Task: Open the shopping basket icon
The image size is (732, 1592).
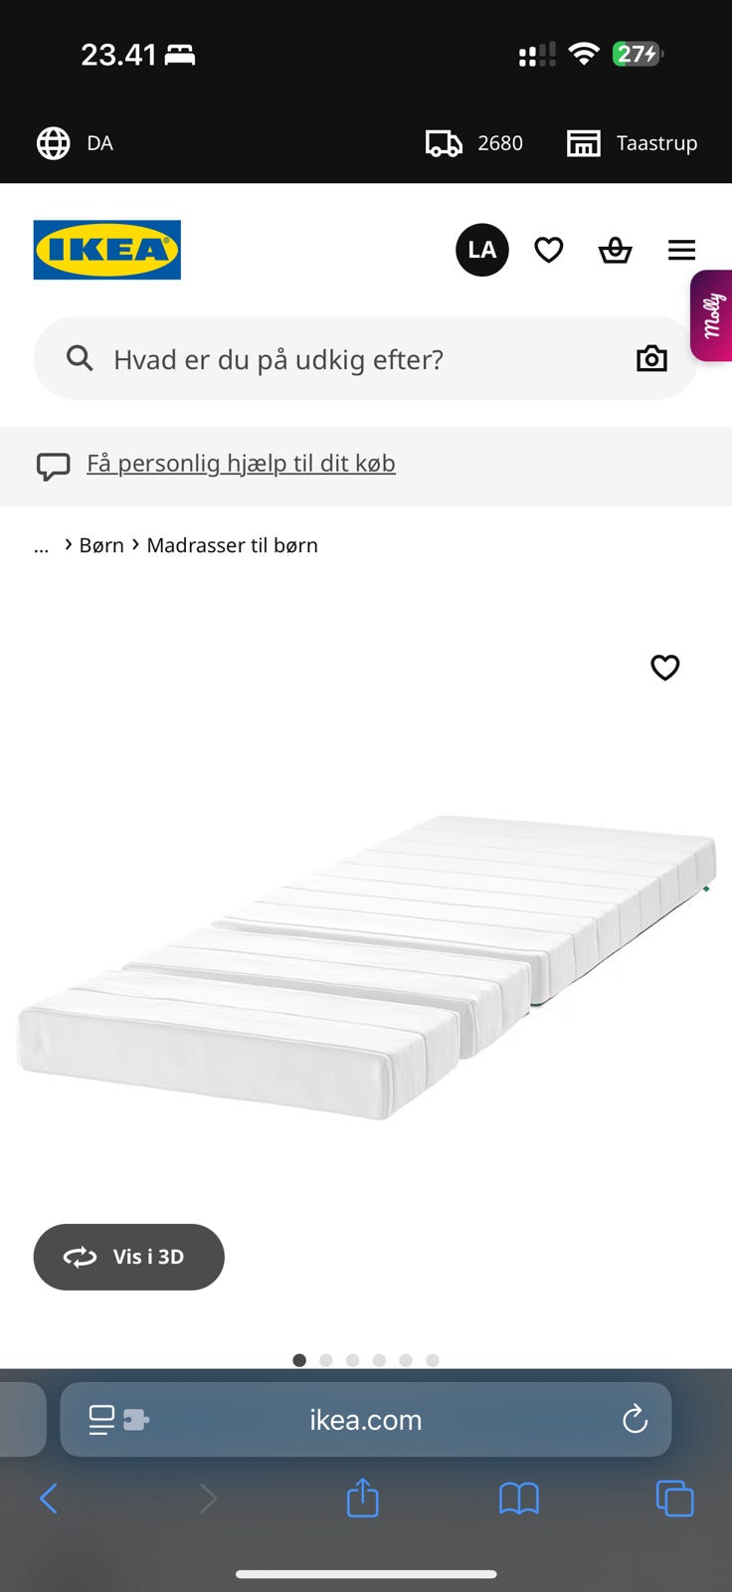Action: pos(615,250)
